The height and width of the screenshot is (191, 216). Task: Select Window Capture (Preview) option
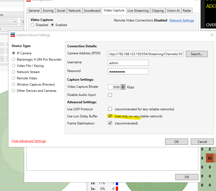click(14, 84)
